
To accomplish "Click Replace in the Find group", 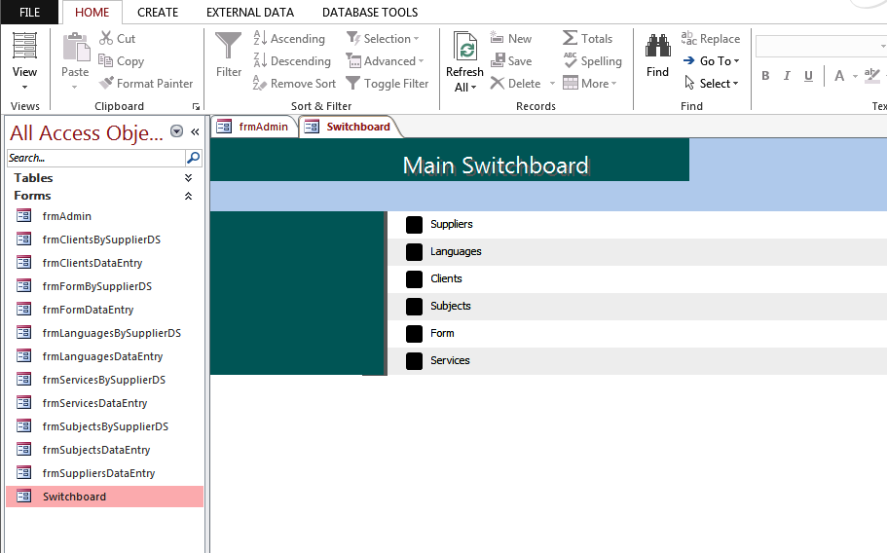I will (711, 38).
